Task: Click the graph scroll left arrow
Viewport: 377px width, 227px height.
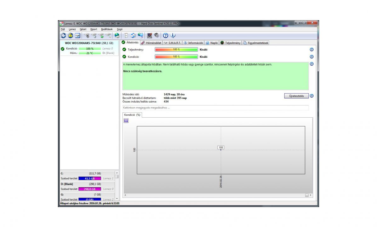Action: 125,195
